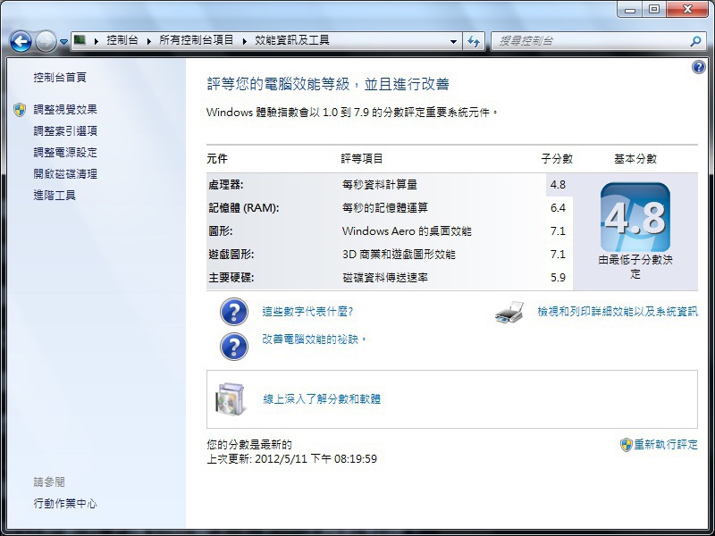Select 所有控制台項目 breadcrumb

pos(196,40)
